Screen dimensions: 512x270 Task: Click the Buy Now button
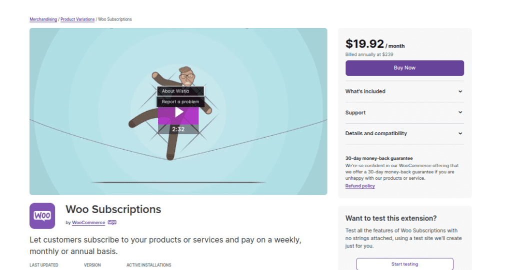point(404,68)
